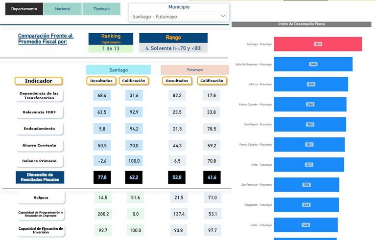
Task: Select the Mocoa - Putumayo bar
Action: click(311, 84)
